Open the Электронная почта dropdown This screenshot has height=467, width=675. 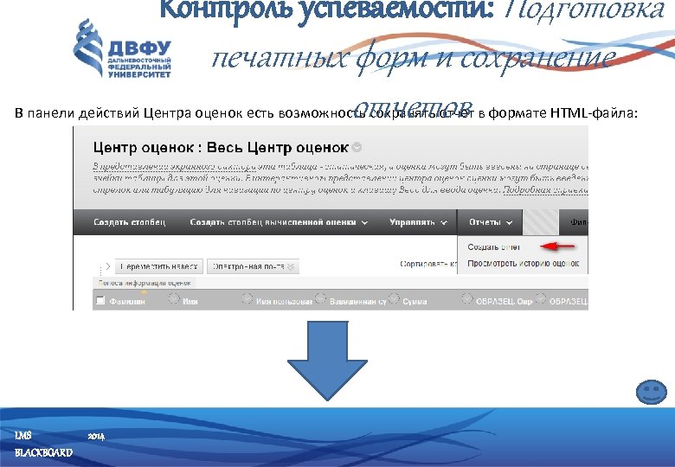pyautogui.click(x=253, y=266)
